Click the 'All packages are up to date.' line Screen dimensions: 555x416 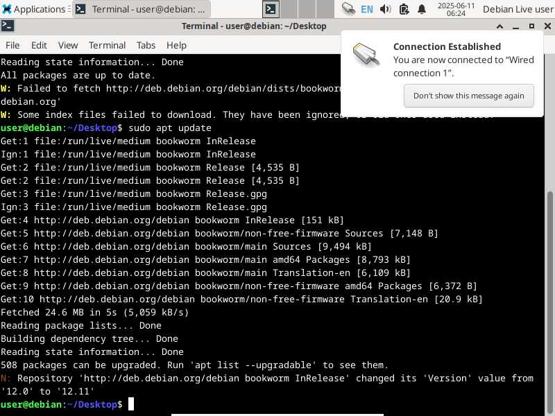click(x=78, y=76)
